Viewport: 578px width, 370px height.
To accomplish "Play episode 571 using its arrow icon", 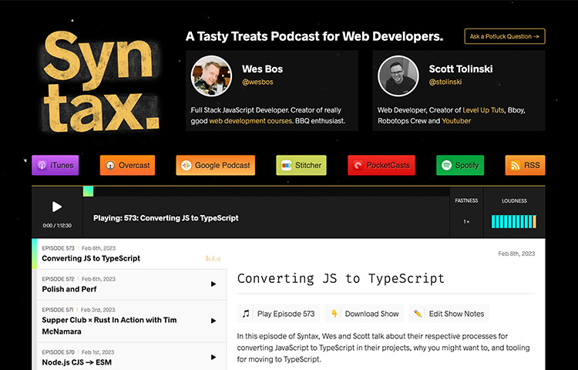I will coord(213,321).
